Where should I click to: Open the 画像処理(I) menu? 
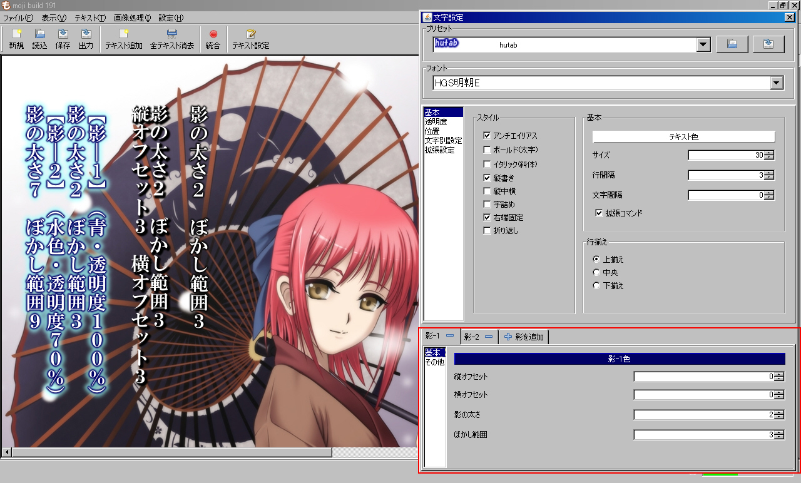click(x=132, y=18)
